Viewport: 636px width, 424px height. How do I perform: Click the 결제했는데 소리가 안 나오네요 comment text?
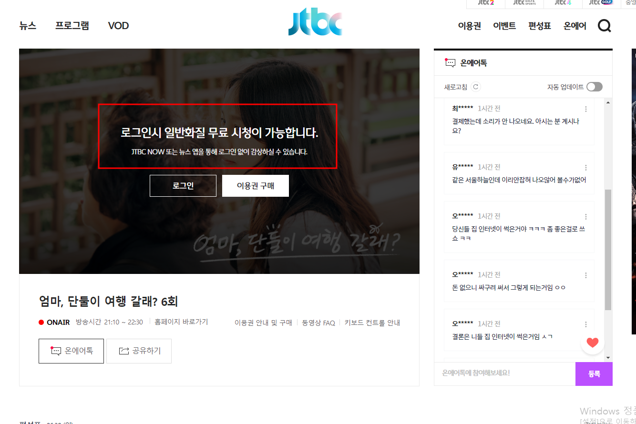click(515, 126)
